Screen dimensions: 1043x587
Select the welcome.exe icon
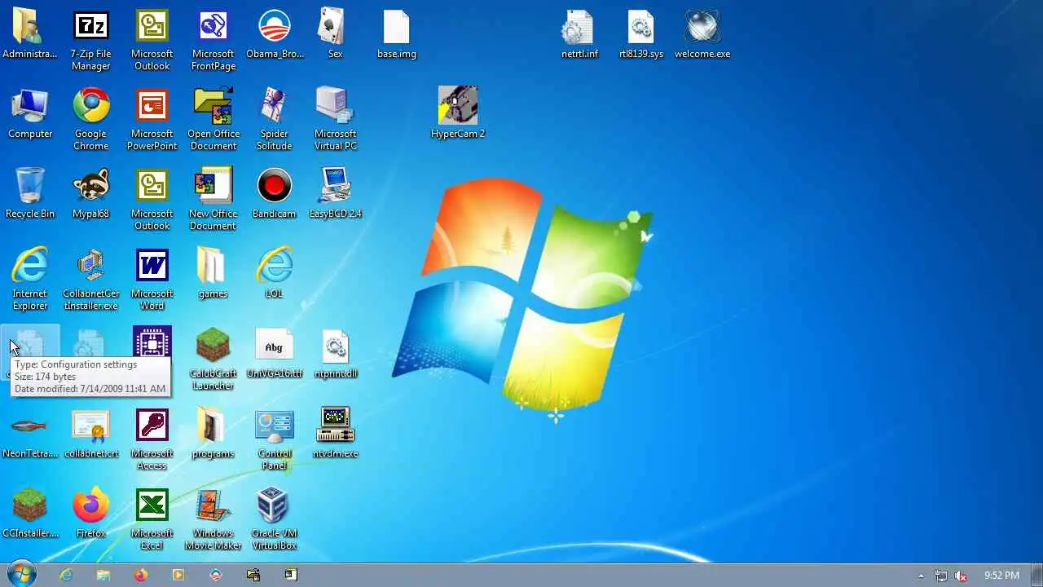(x=702, y=35)
